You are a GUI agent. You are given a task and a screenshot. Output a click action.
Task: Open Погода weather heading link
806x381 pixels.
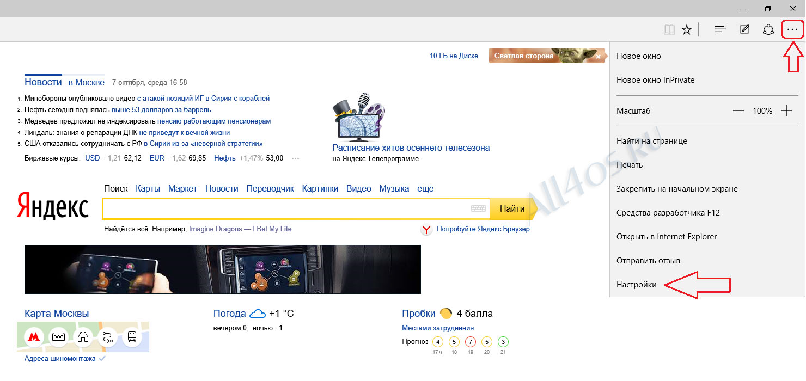230,314
